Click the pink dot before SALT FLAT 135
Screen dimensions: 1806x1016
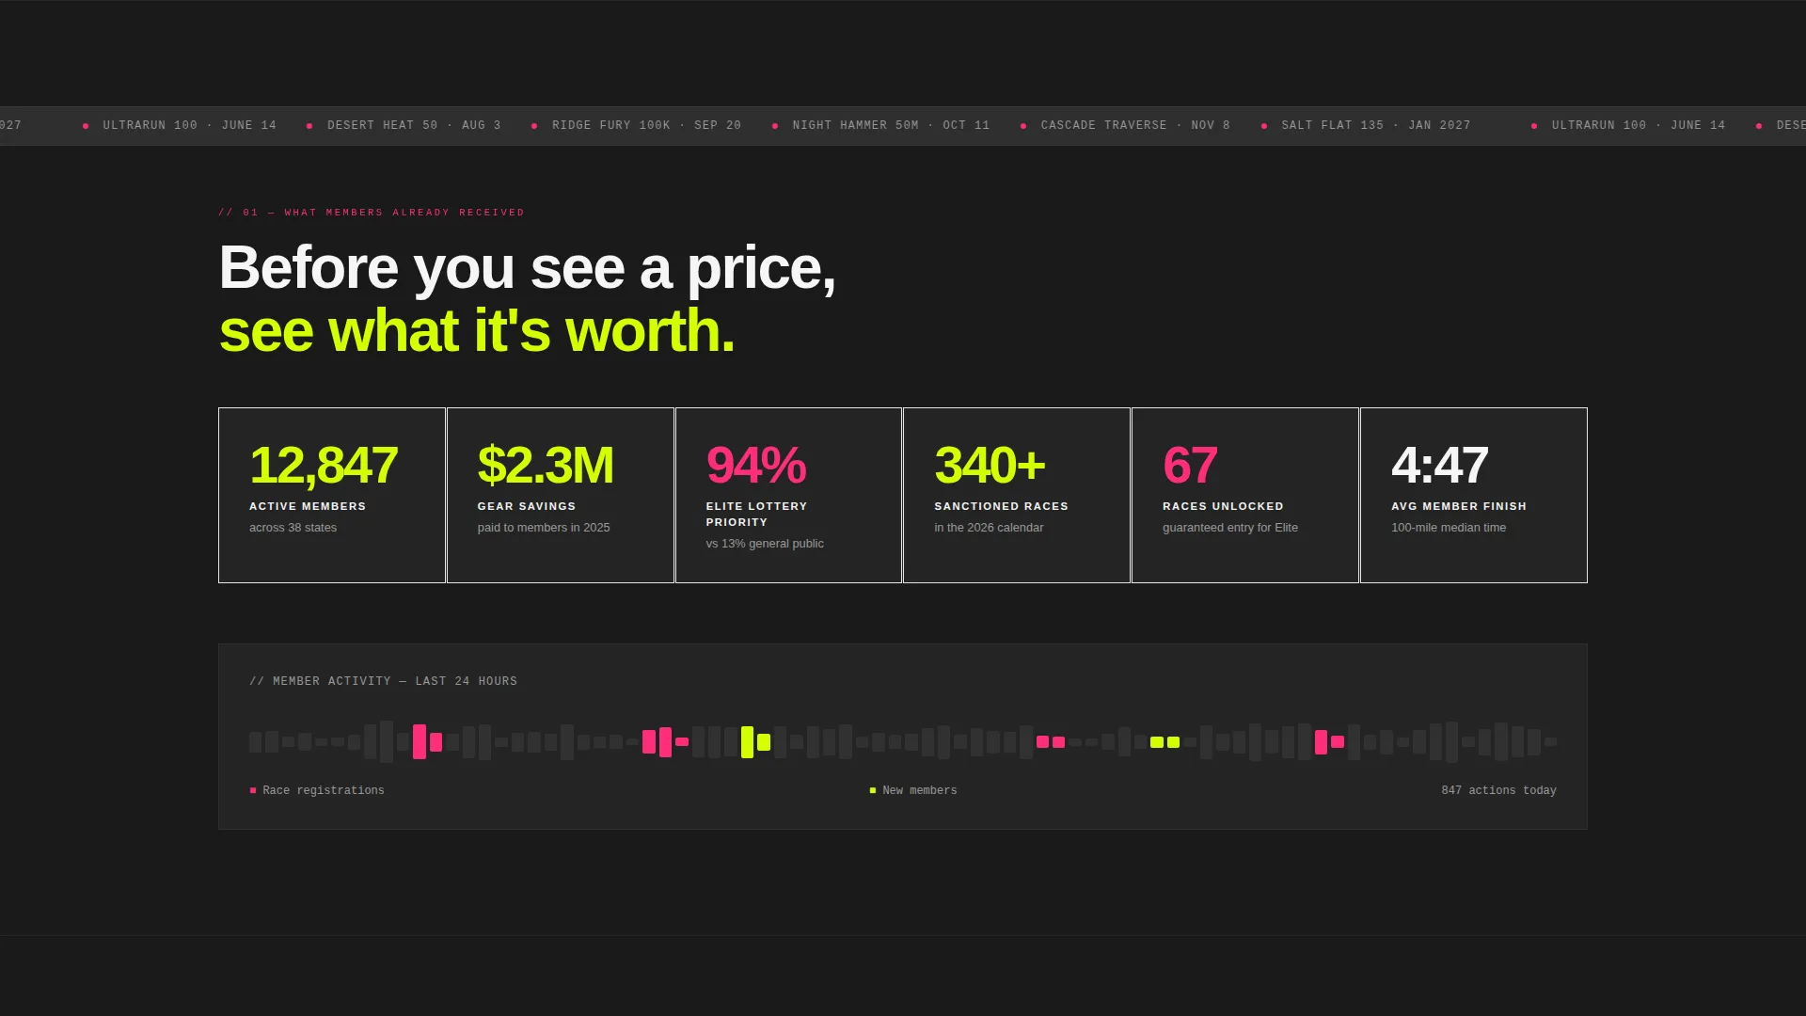pyautogui.click(x=1264, y=126)
